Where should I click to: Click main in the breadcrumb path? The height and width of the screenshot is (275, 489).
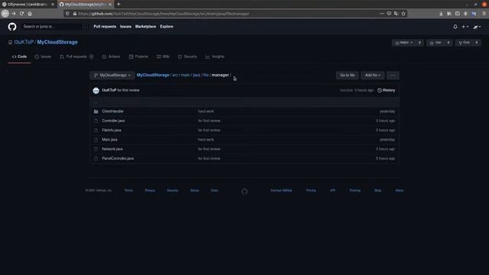pos(185,75)
